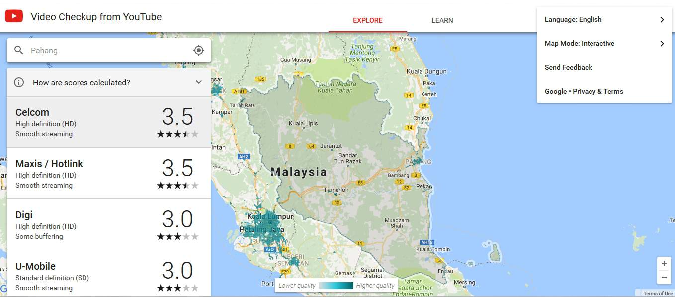Screen dimensions: 675x297
Task: Click Pekan on the map
Action: 424,186
